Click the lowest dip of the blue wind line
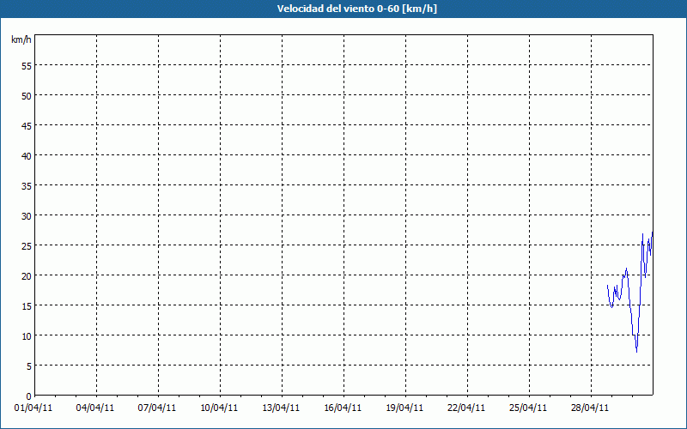 [x=636, y=352]
